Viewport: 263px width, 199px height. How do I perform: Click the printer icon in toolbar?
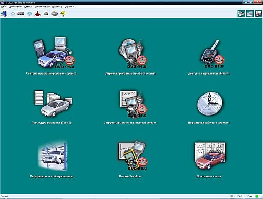coord(46,14)
